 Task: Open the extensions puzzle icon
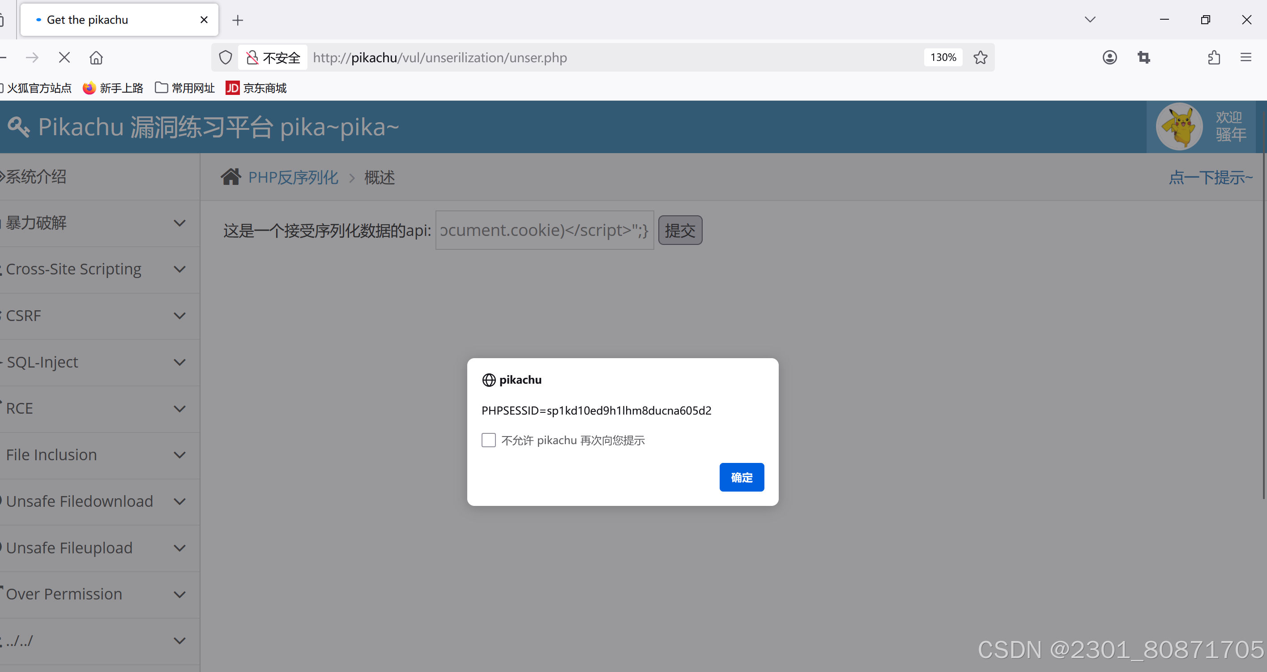pyautogui.click(x=1213, y=58)
